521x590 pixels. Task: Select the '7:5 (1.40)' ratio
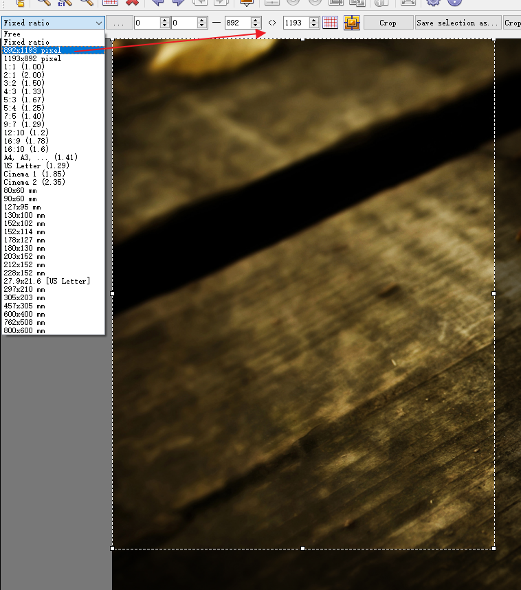53,116
